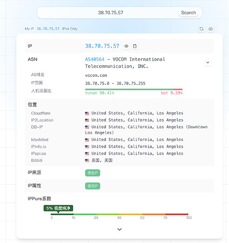
Task: Click the 5% 极度纯净 score marker
Action: 58,208
